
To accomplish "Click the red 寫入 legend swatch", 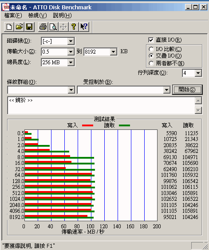I will click(87, 125).
